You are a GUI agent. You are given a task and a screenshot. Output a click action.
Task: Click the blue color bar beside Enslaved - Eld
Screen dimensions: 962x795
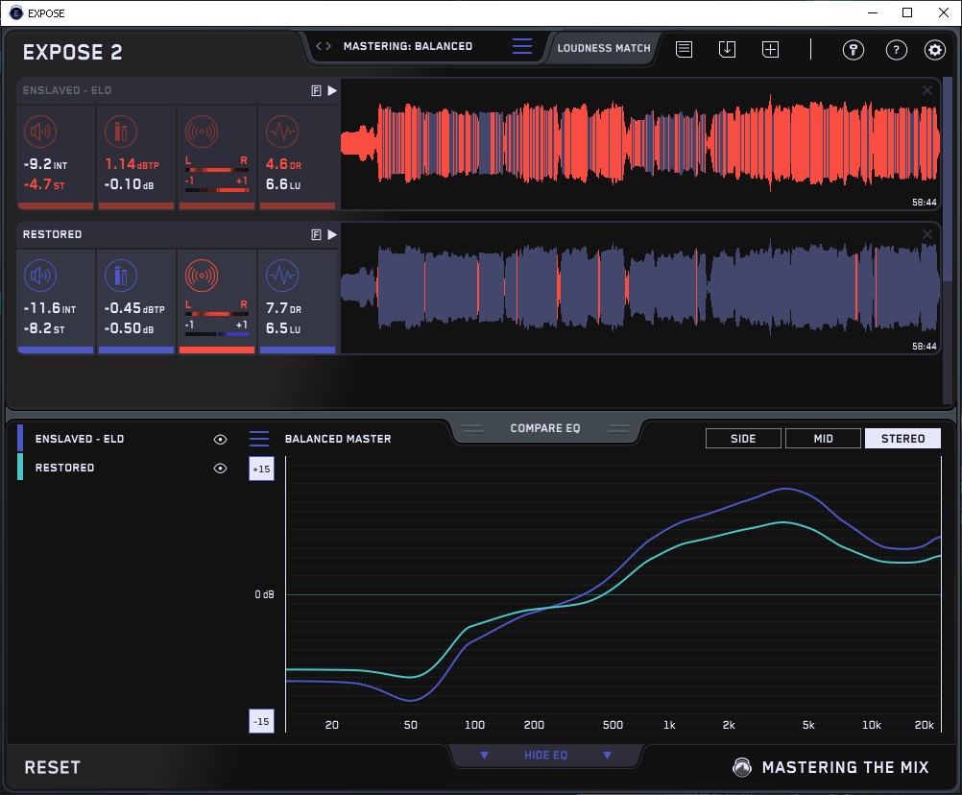[20, 438]
